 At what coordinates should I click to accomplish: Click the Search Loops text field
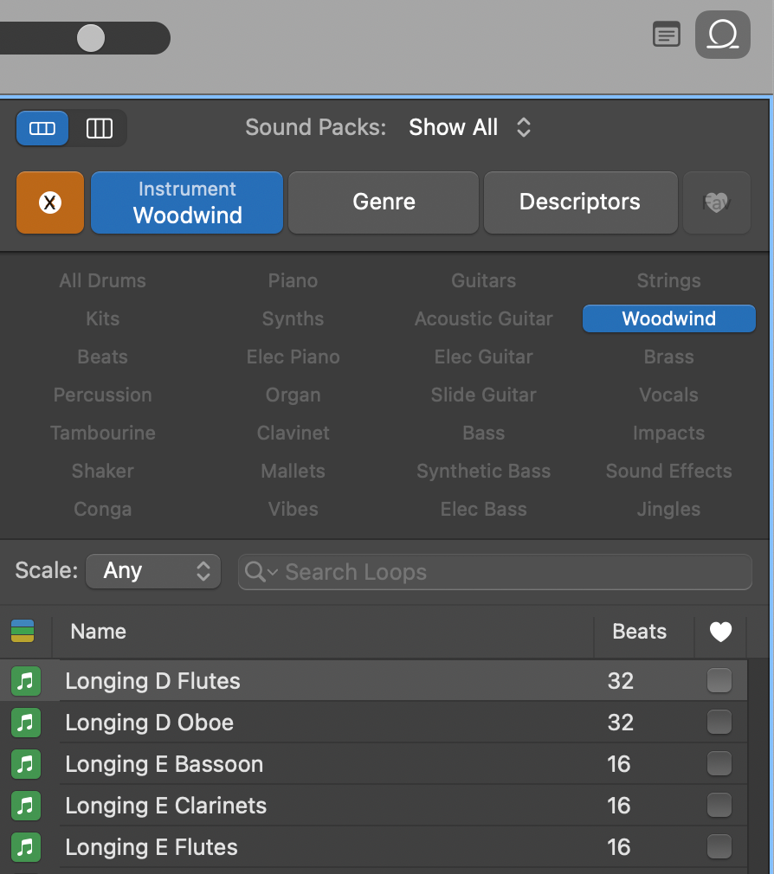pyautogui.click(x=511, y=572)
